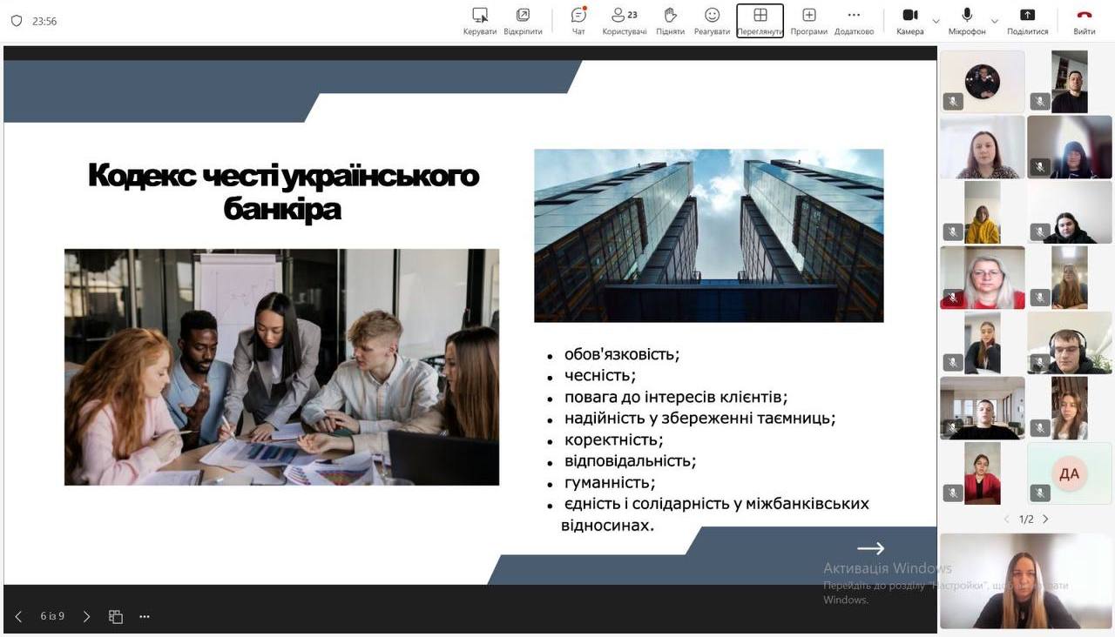Open the Чат chat panel
This screenshot has width=1115, height=637.
tap(578, 21)
